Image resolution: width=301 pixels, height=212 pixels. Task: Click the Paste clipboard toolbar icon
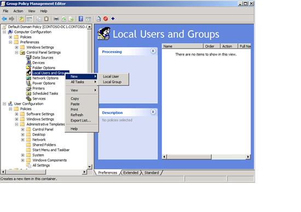pos(47,19)
